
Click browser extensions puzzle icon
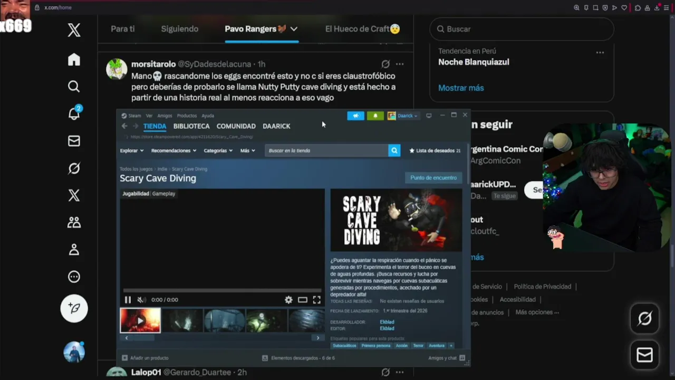[638, 7]
